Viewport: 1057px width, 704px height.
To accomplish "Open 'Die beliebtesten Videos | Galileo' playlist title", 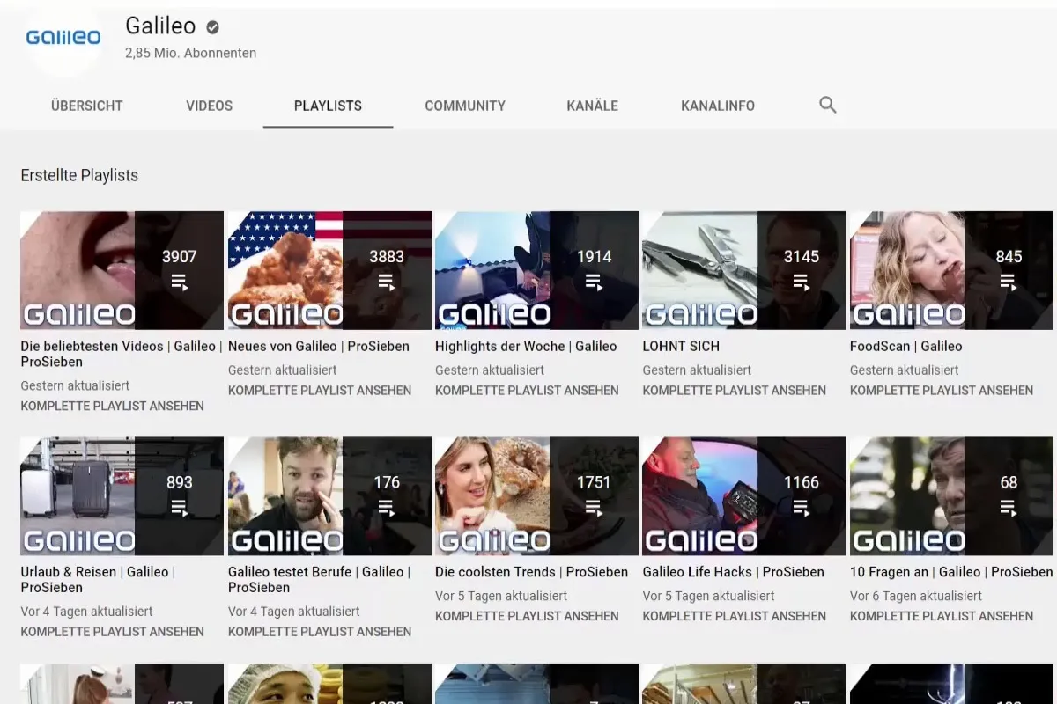I will (122, 354).
